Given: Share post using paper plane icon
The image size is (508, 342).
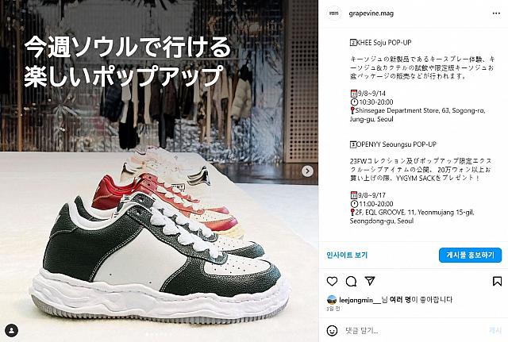Looking at the screenshot, I should tap(370, 281).
